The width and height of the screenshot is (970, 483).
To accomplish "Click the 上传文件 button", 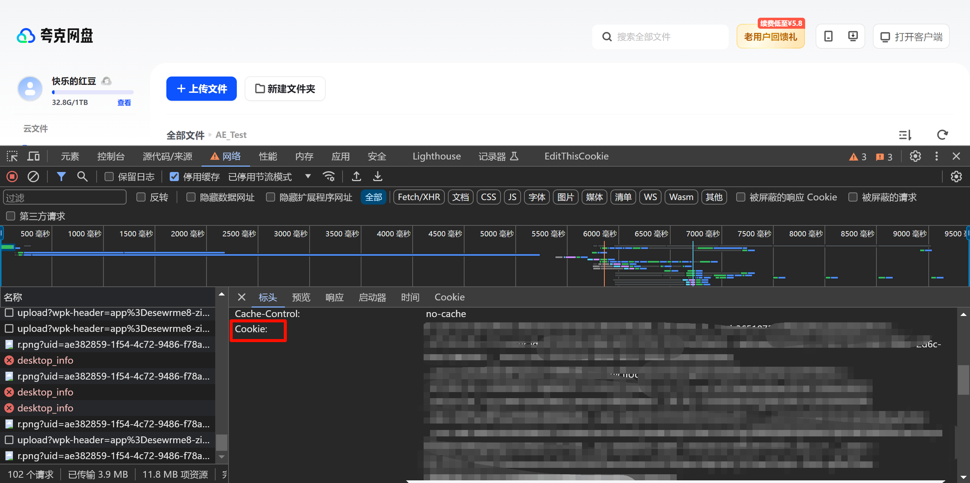I will (x=201, y=89).
